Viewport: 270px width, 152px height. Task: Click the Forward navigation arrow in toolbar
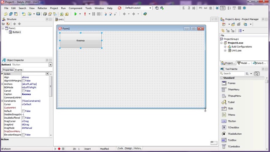pos(133,14)
